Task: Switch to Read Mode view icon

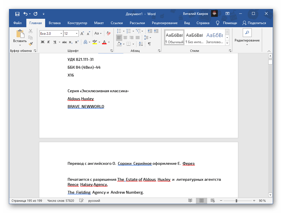Action: click(x=190, y=201)
